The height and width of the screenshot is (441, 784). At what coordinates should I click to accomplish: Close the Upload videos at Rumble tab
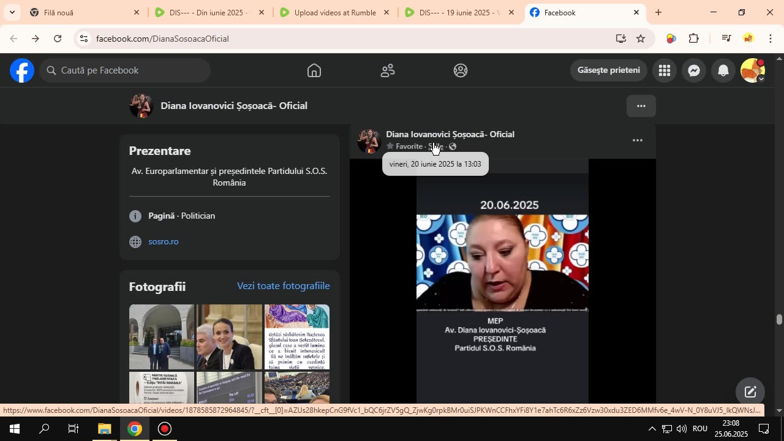[386, 12]
